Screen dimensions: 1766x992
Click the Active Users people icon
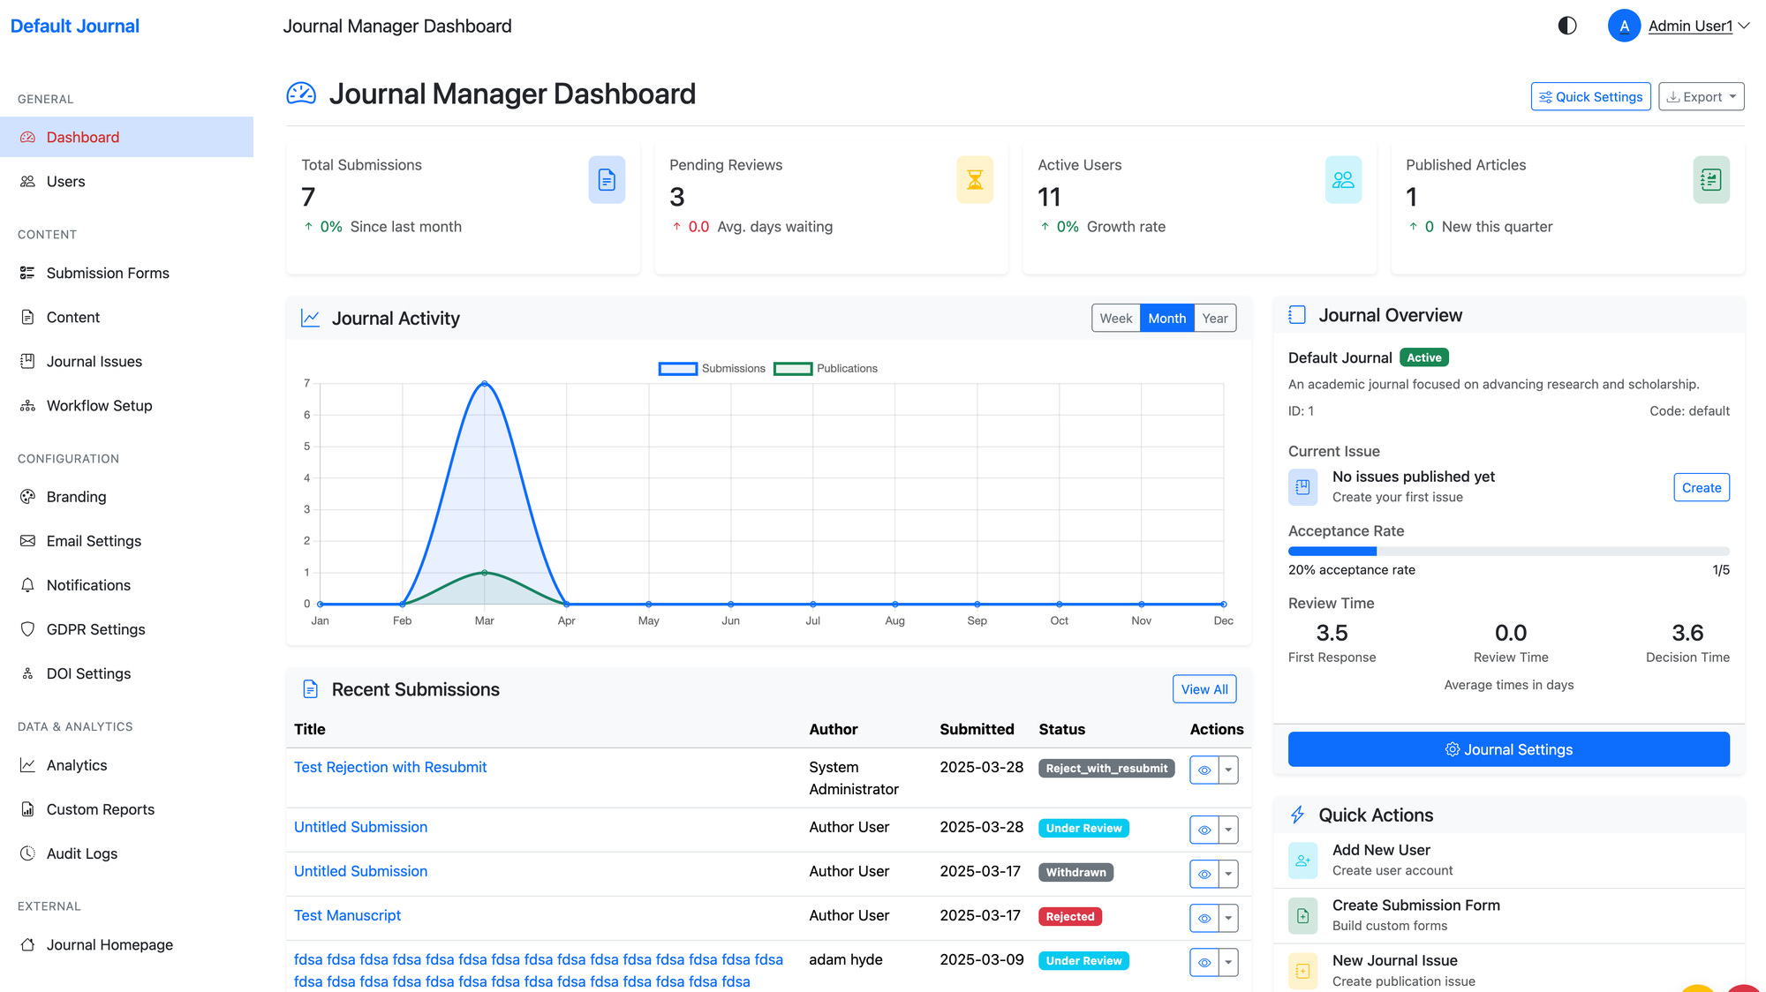pos(1343,180)
